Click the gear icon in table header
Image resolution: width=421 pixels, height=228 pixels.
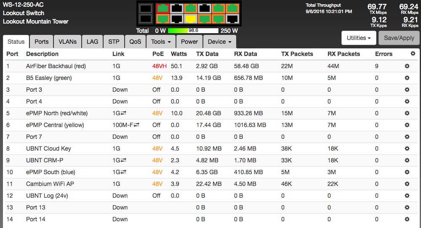click(413, 54)
